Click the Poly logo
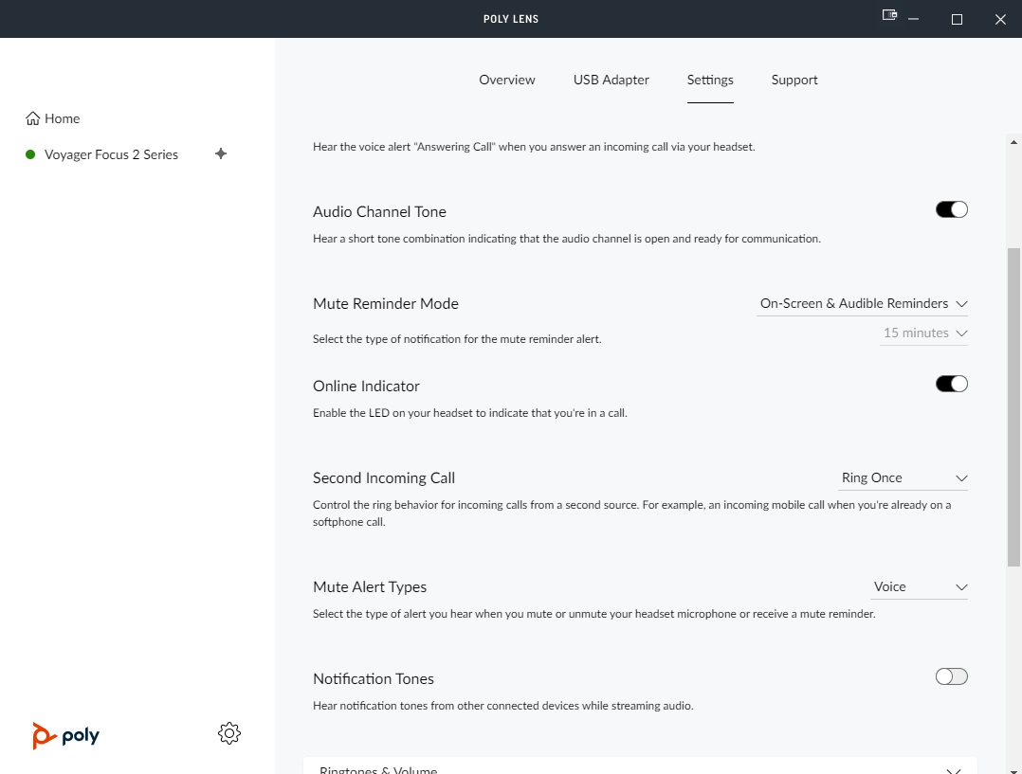Screen dimensions: 1022x774 pyautogui.click(x=65, y=735)
